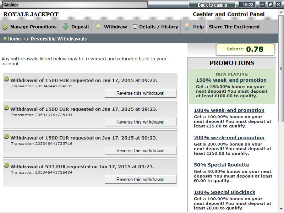Image resolution: width=284 pixels, height=213 pixels.
Task: Click the back arrow icon beside Home
Action: (5, 38)
